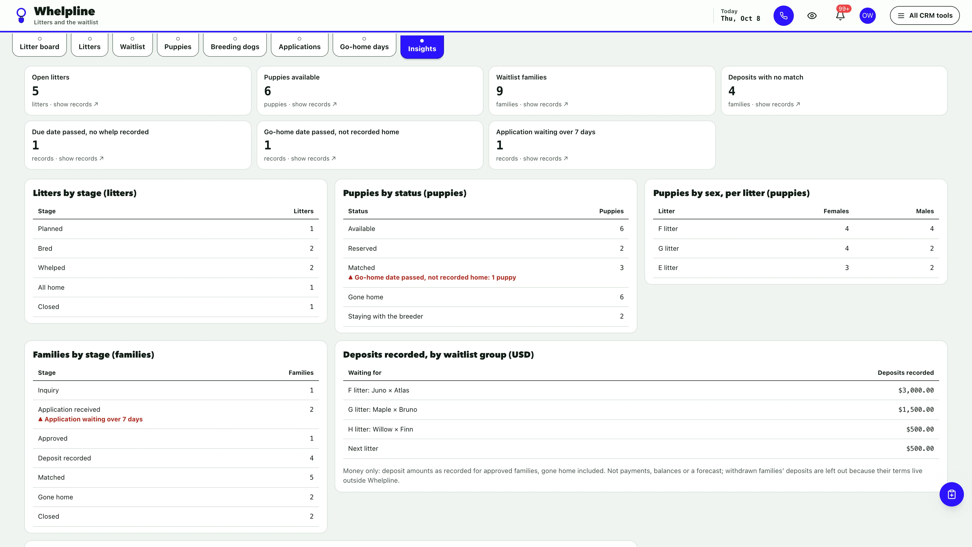Toggle the eye visibility icon in header
The width and height of the screenshot is (972, 547).
tap(812, 15)
